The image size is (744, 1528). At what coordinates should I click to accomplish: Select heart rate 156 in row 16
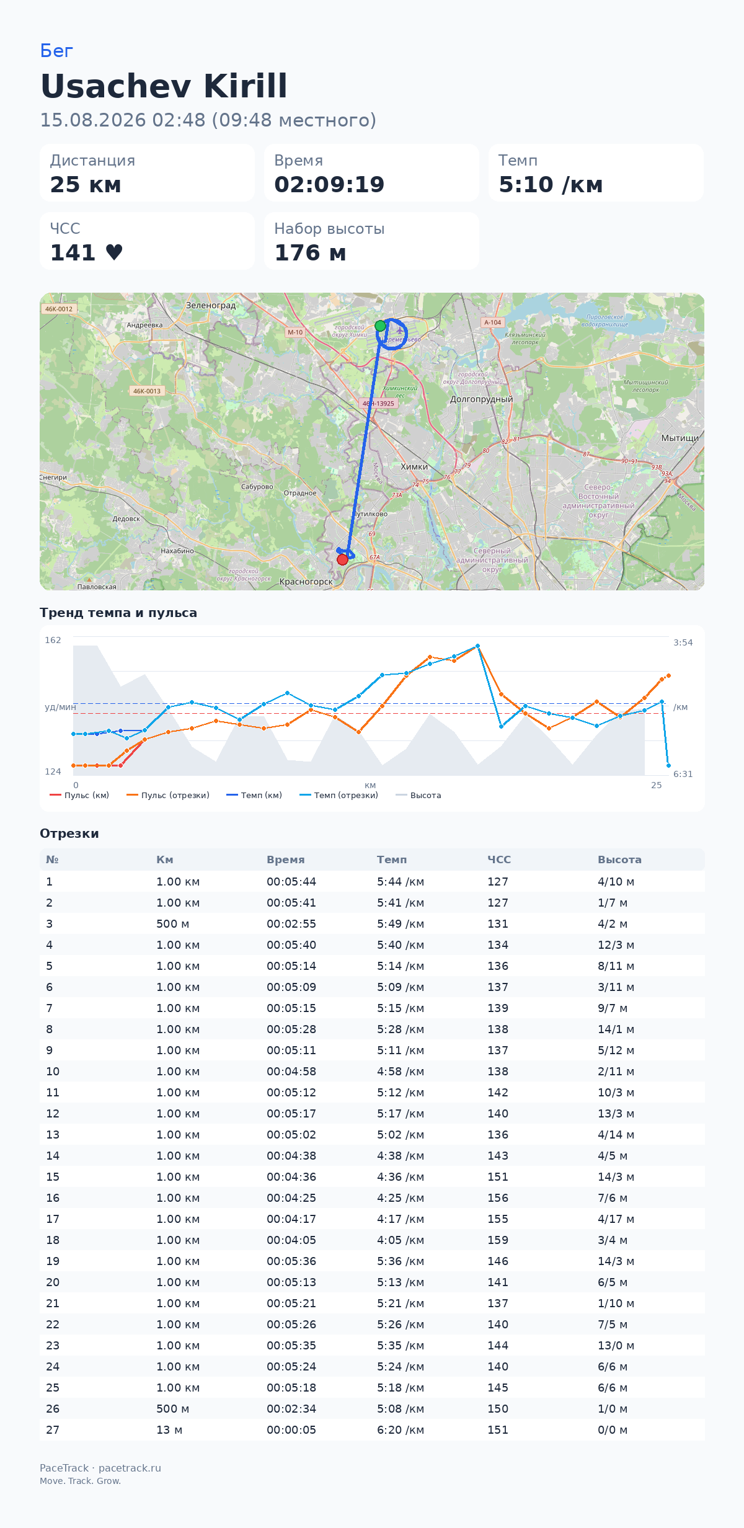498,1198
